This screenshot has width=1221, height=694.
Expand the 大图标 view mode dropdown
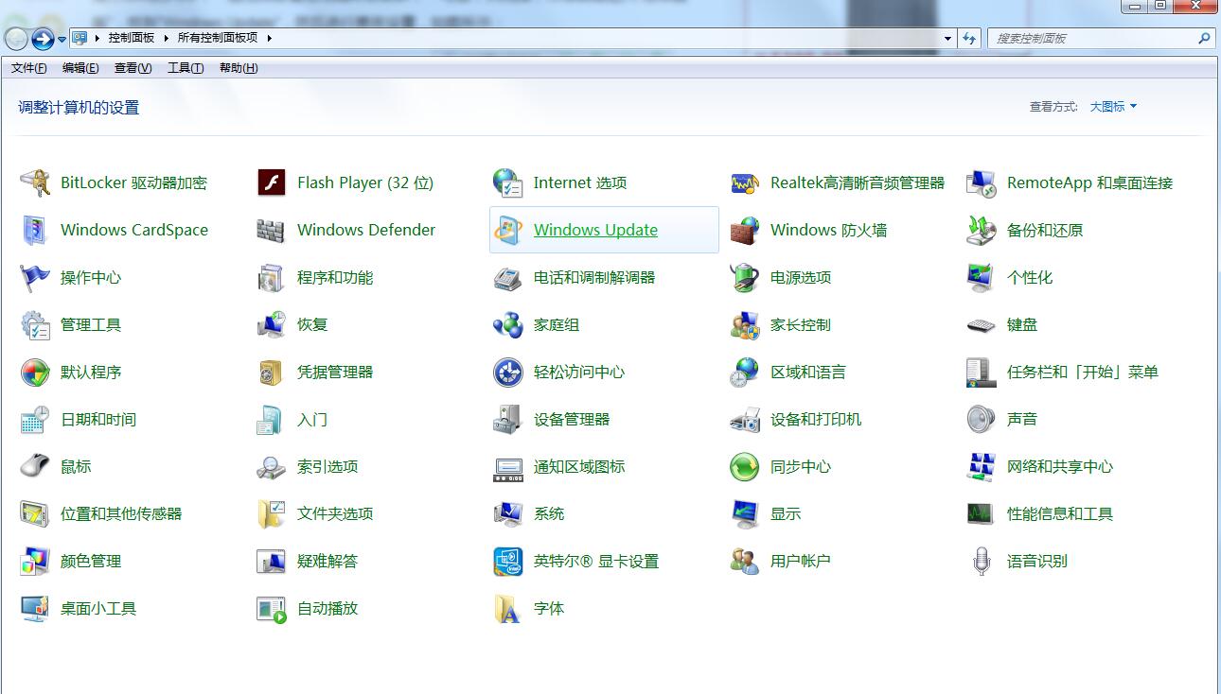1113,107
